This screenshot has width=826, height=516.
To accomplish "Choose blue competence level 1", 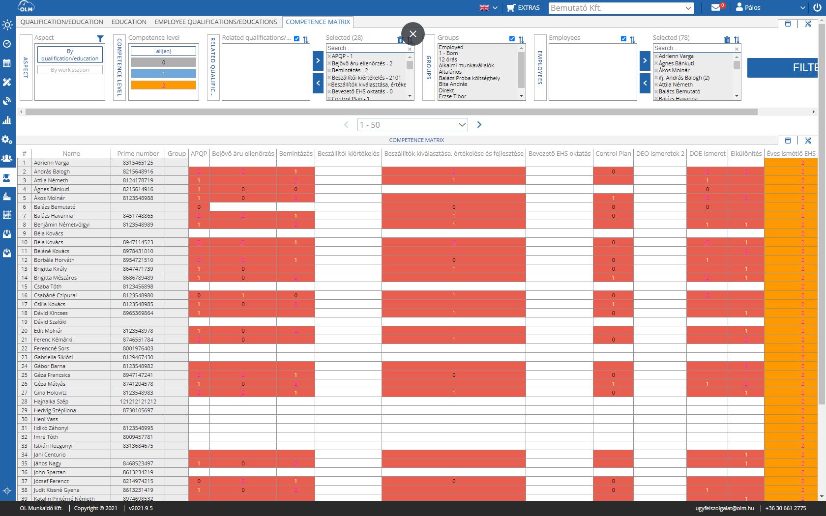I will [x=163, y=74].
